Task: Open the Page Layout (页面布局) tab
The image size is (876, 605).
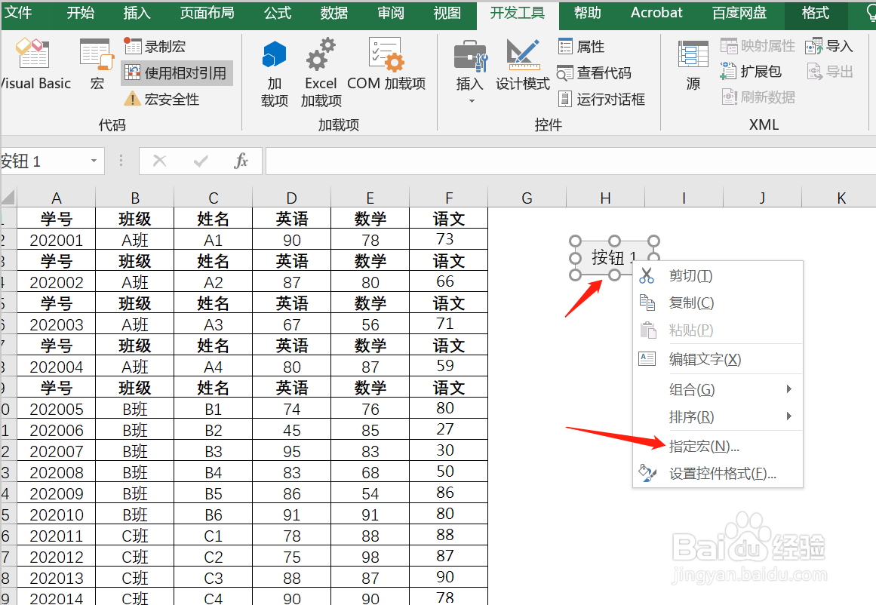Action: tap(207, 13)
